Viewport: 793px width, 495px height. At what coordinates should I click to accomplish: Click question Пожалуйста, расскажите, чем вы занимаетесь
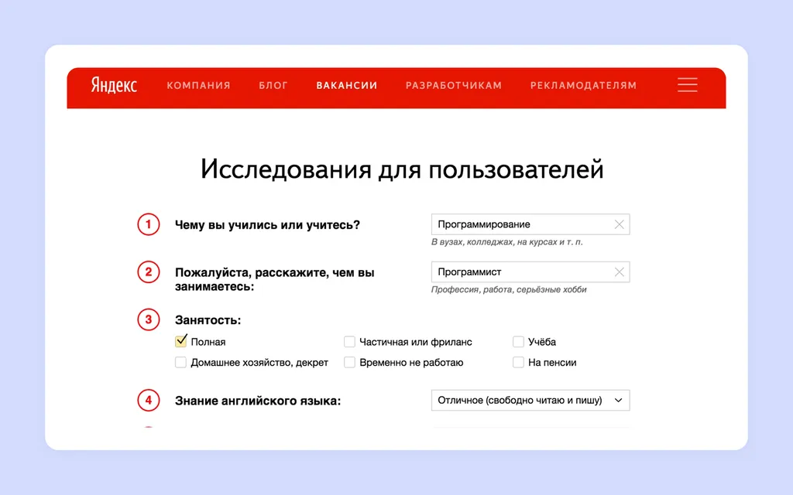click(x=275, y=279)
